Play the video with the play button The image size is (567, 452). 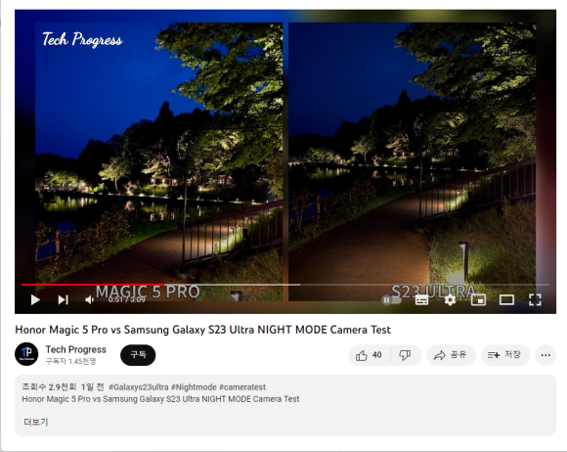pyautogui.click(x=35, y=300)
